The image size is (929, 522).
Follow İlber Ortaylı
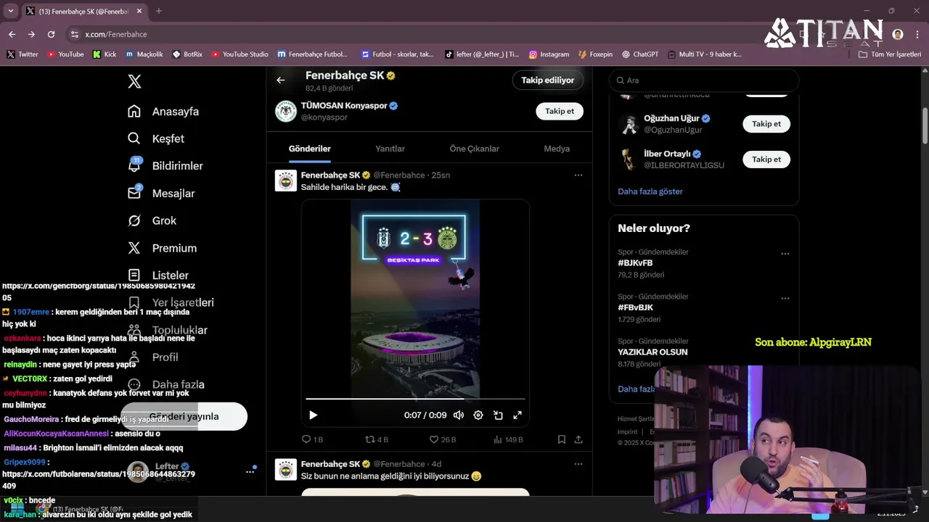pos(766,159)
